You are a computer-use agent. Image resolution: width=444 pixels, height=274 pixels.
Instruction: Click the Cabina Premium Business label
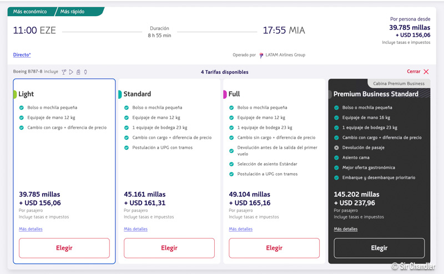tap(398, 84)
